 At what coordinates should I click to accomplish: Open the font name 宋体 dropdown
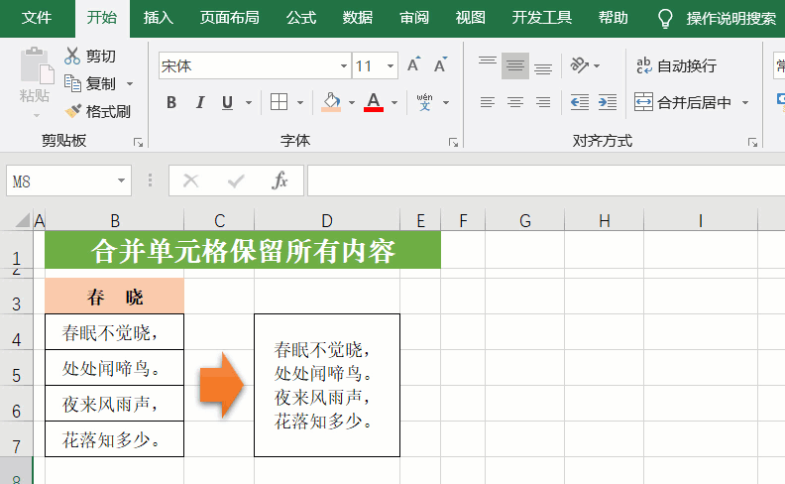(x=343, y=65)
